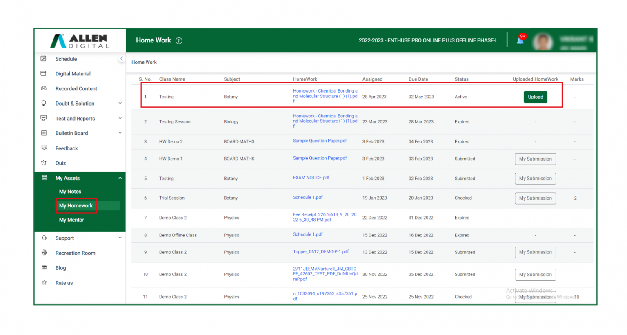
Task: Open c_1033094_u197362 pdf link
Action: [x=325, y=296]
